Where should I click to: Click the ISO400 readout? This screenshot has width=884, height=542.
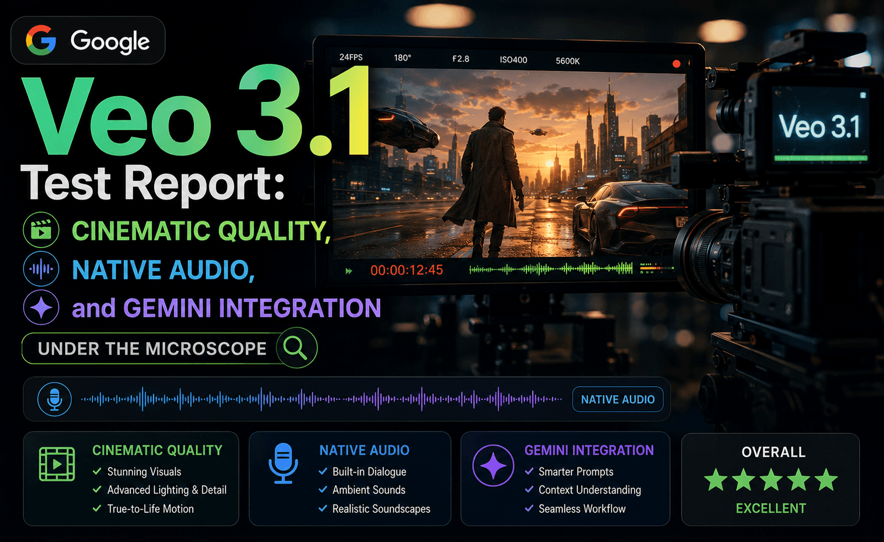click(x=513, y=60)
